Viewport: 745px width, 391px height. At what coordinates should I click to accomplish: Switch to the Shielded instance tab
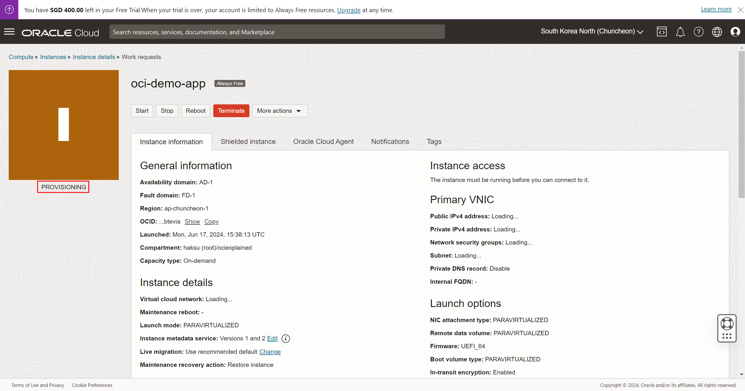click(248, 142)
